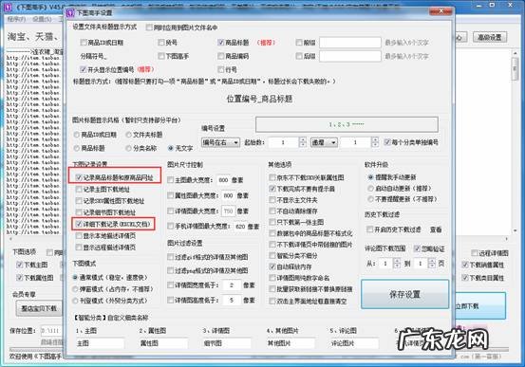Close the 下图高手设置 dialog
This screenshot has height=367, width=525.
click(441, 11)
